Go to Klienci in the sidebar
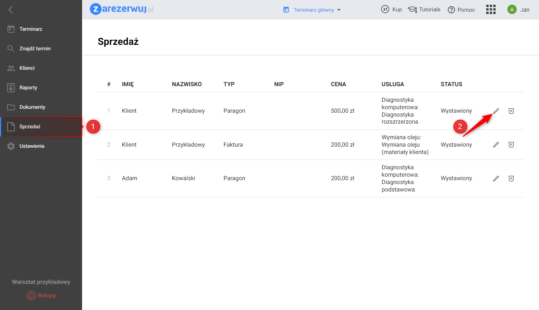This screenshot has height=310, width=539. coord(27,68)
